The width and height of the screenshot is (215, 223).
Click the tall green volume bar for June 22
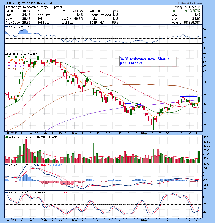(x=199, y=157)
